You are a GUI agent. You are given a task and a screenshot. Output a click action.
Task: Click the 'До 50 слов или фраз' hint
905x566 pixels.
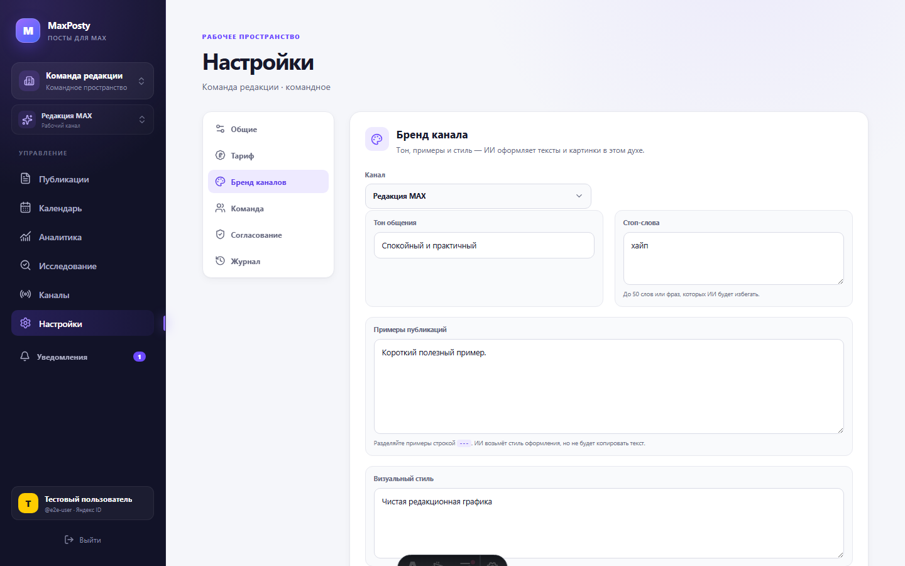point(691,294)
